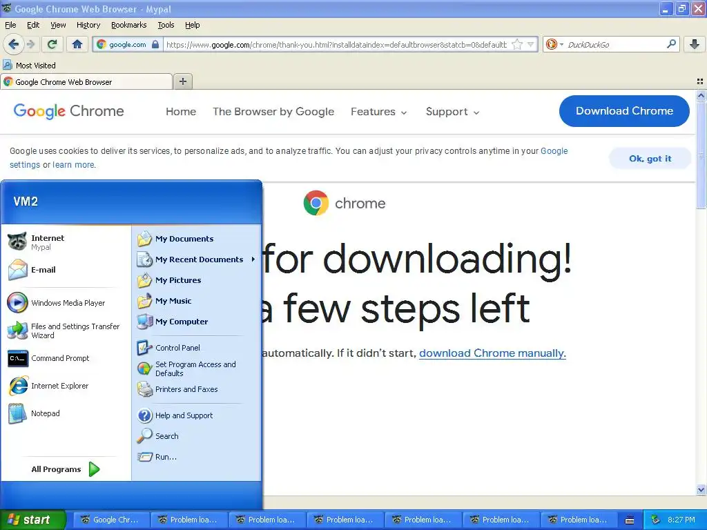This screenshot has width=707, height=530.
Task: Bookmark this page with the star icon
Action: (x=517, y=44)
